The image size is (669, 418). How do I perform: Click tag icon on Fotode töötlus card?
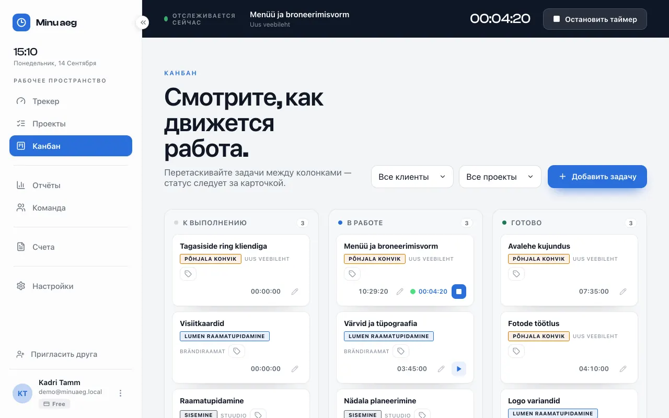tap(516, 351)
